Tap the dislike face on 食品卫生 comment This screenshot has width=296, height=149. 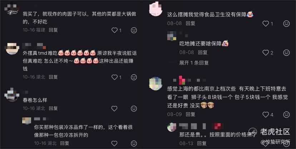pos(286,24)
